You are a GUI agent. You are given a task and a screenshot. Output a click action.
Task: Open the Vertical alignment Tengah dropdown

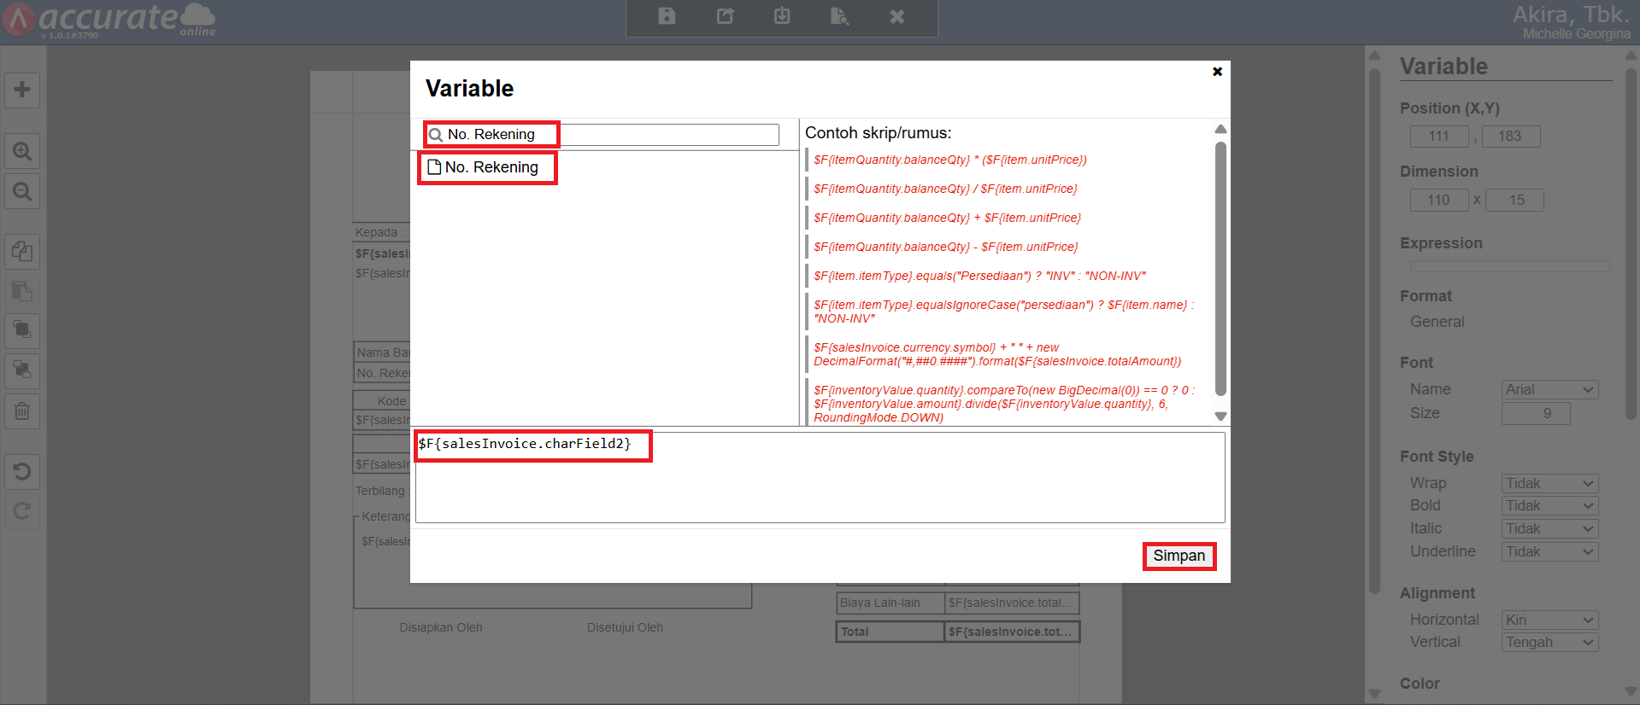click(x=1549, y=643)
